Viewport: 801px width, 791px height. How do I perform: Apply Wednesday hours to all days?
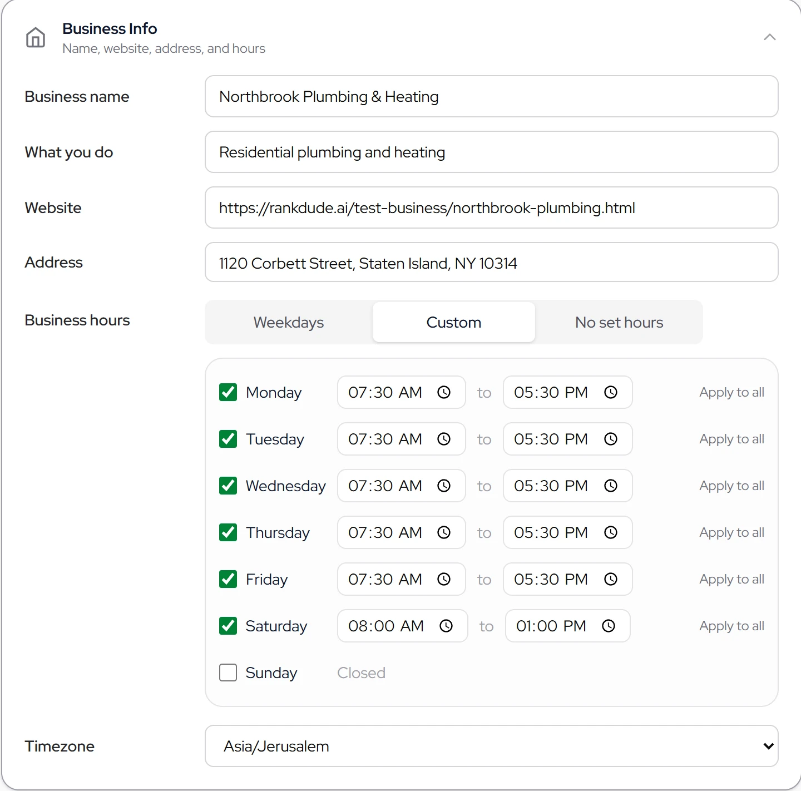click(731, 486)
